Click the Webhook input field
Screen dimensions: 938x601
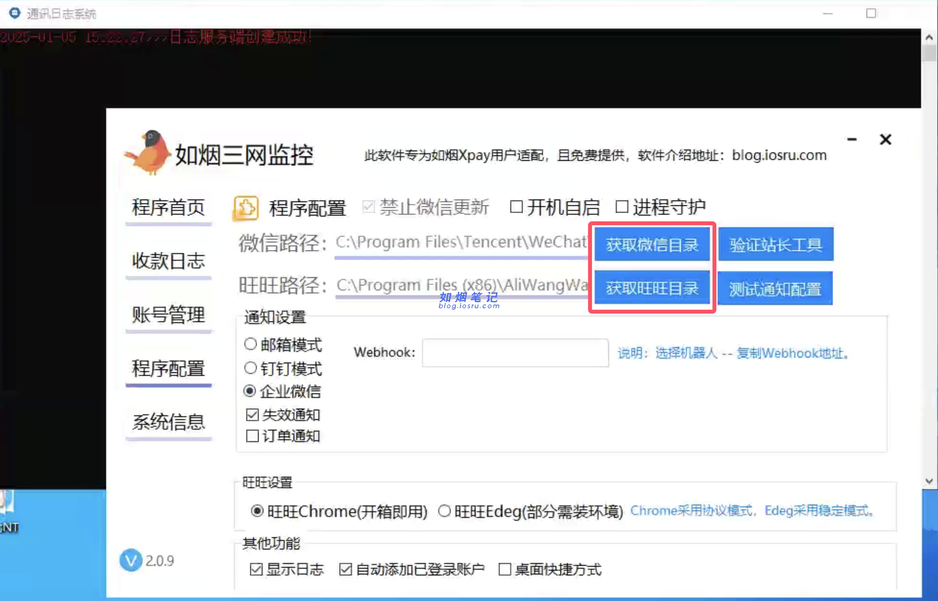[515, 352]
